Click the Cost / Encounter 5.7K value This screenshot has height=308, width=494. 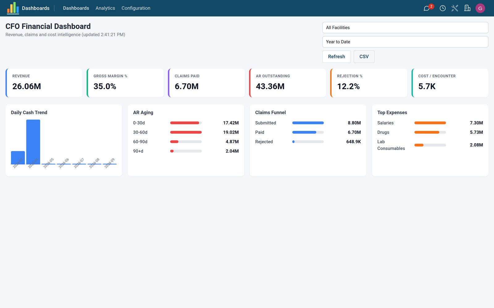click(427, 87)
